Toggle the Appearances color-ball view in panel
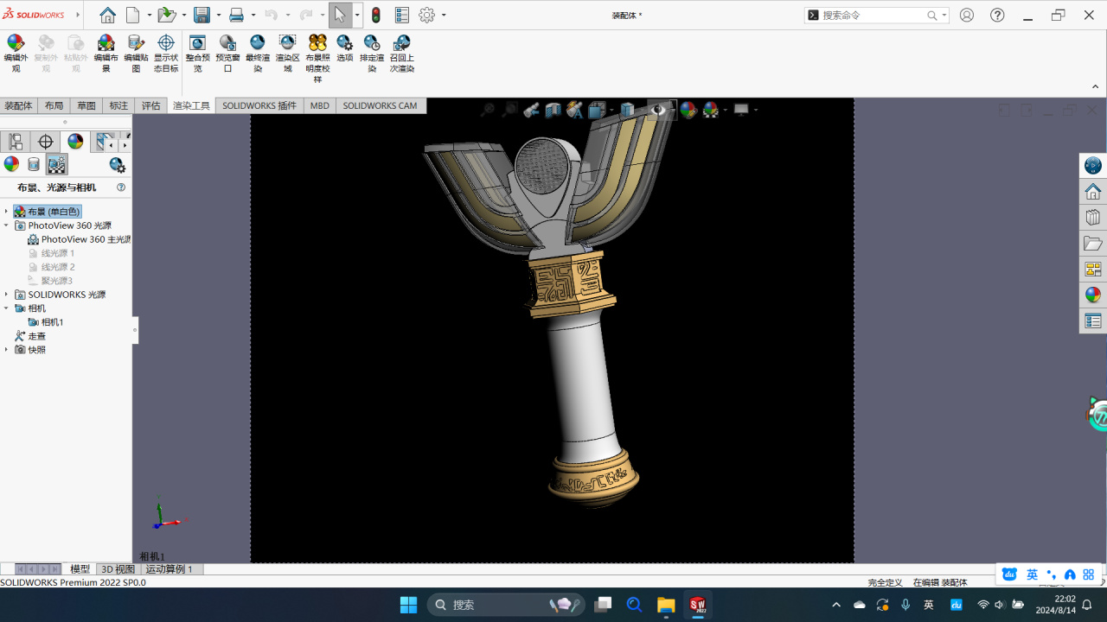Viewport: 1107px width, 622px height. pos(11,165)
